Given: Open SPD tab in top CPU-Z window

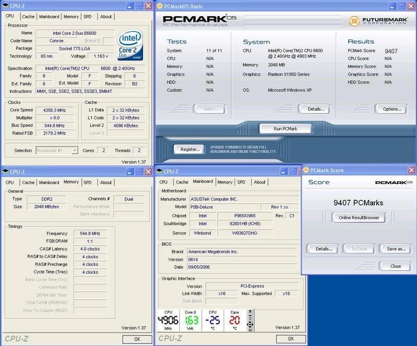Looking at the screenshot, I should [x=88, y=17].
